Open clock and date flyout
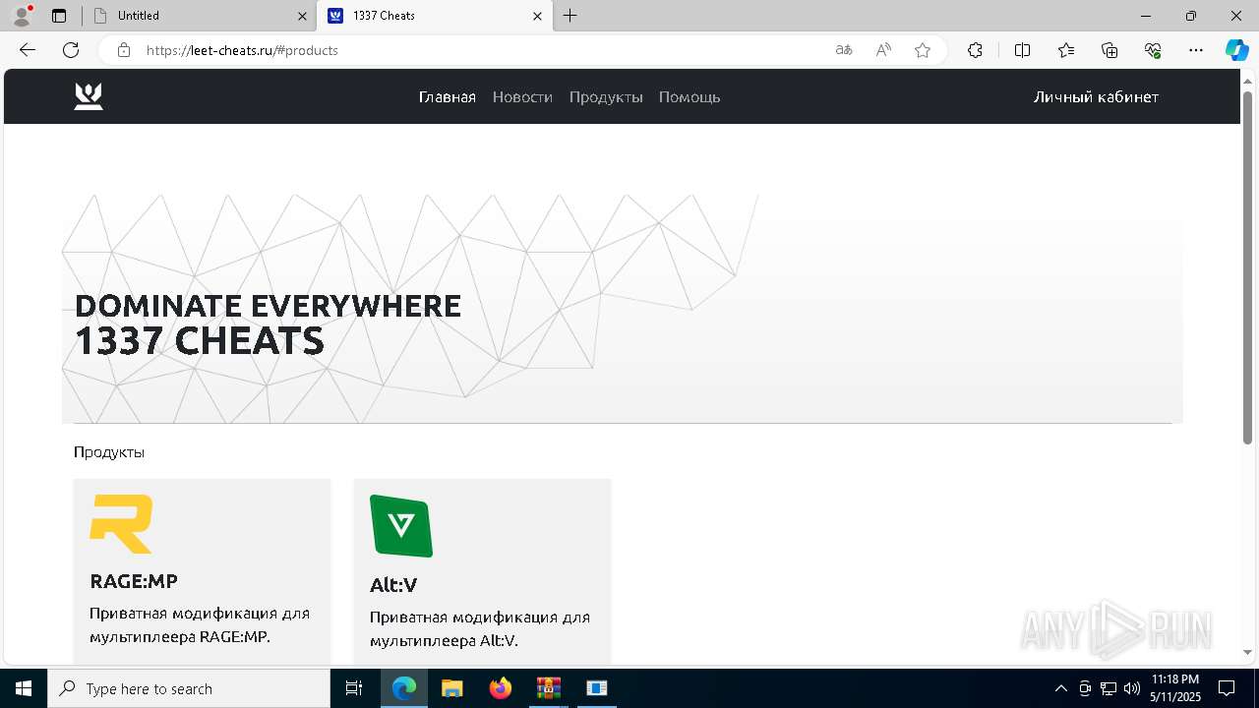Image resolution: width=1259 pixels, height=708 pixels. [1174, 688]
